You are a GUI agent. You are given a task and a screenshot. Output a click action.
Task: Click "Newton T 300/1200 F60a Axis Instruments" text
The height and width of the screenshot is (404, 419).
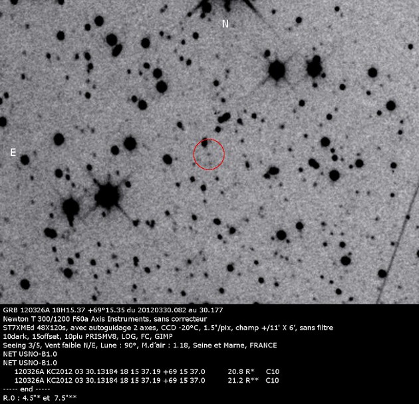coord(76,319)
